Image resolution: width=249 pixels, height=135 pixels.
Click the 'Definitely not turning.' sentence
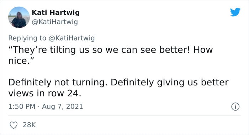[58, 83]
